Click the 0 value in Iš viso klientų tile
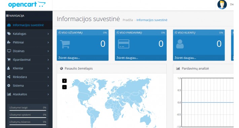 (219, 44)
